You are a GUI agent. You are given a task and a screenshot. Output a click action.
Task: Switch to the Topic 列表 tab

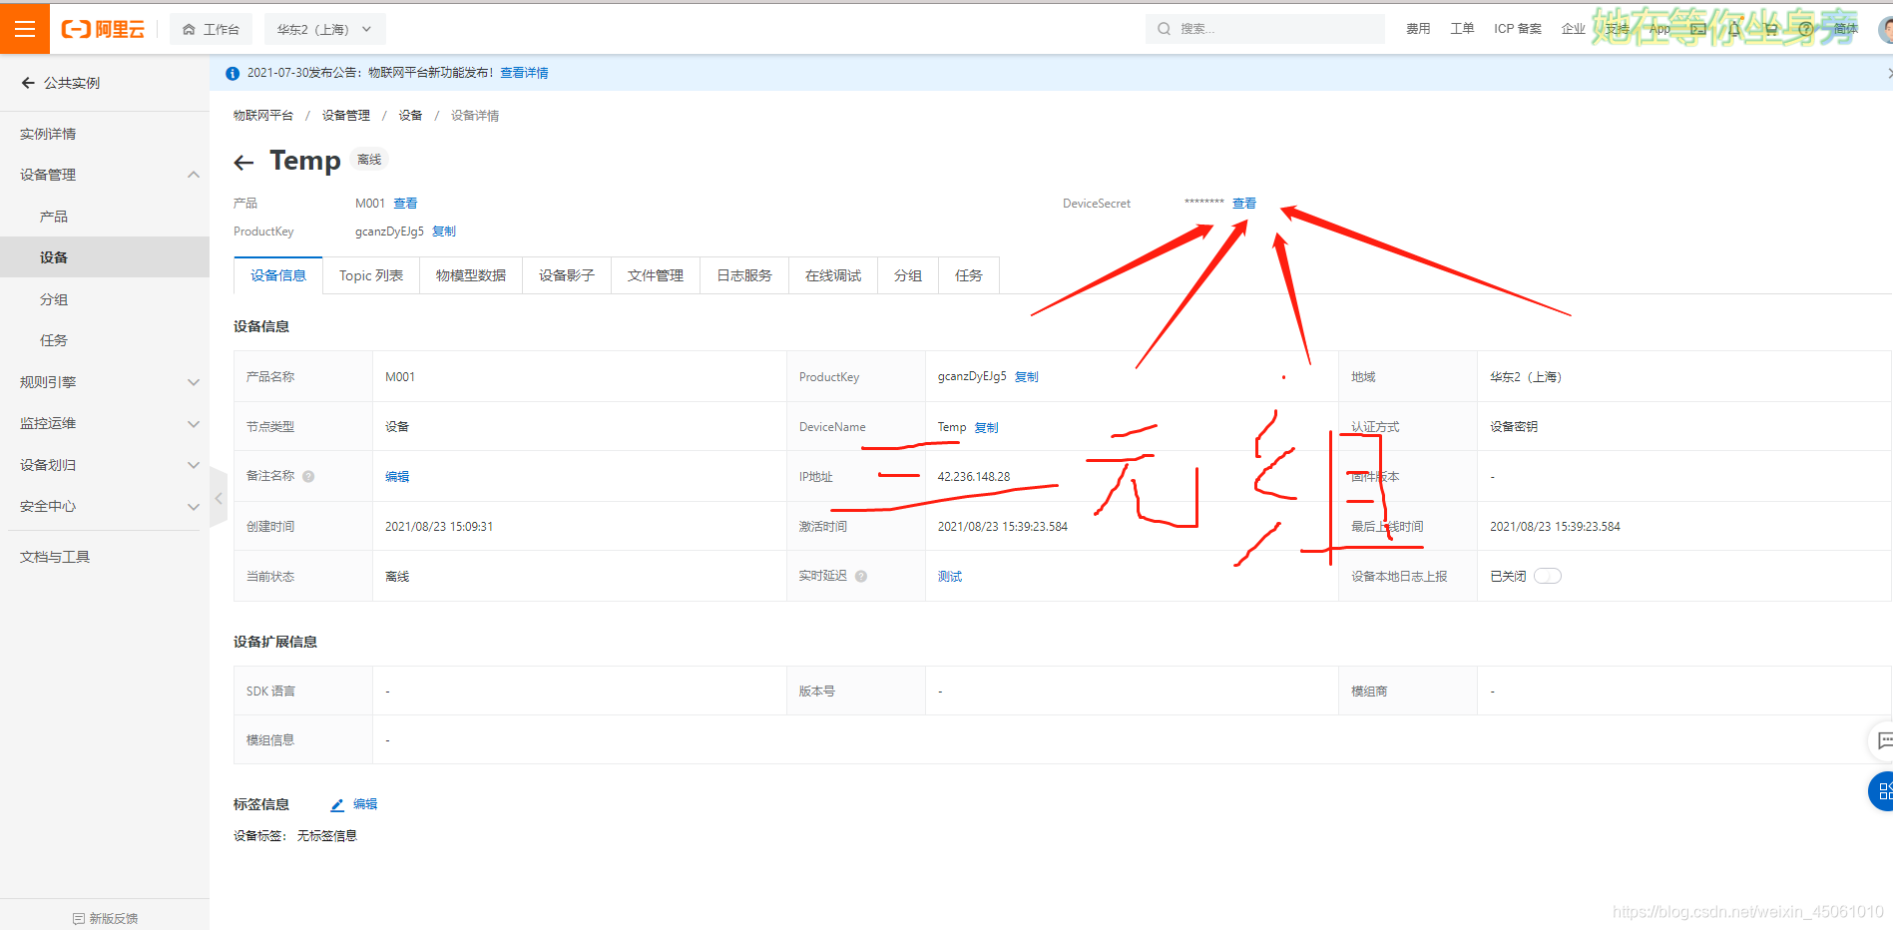[x=371, y=275]
